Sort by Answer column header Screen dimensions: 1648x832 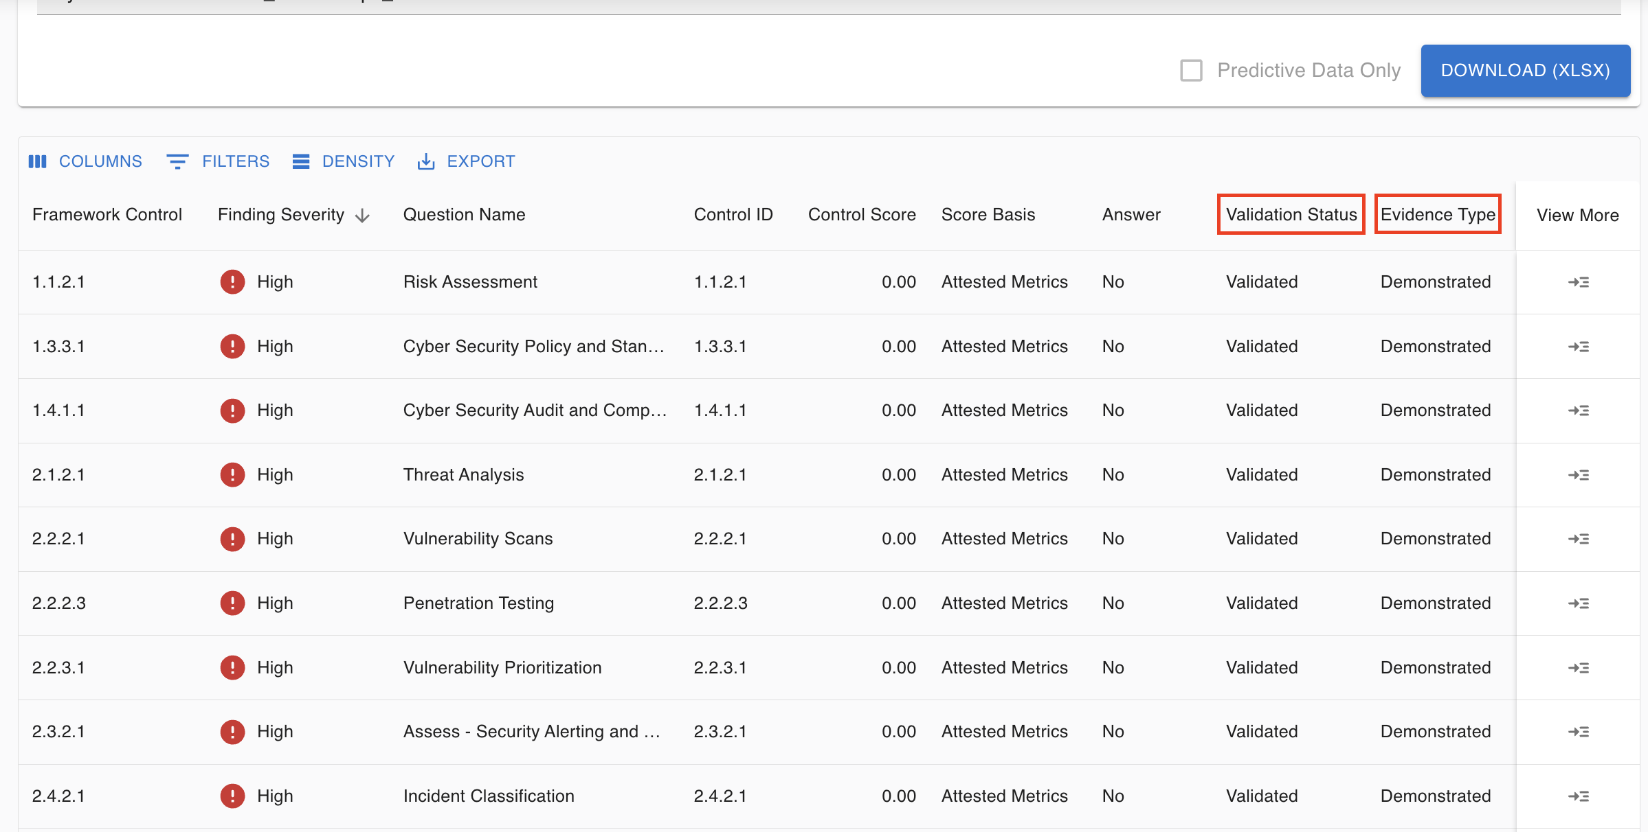1131,215
